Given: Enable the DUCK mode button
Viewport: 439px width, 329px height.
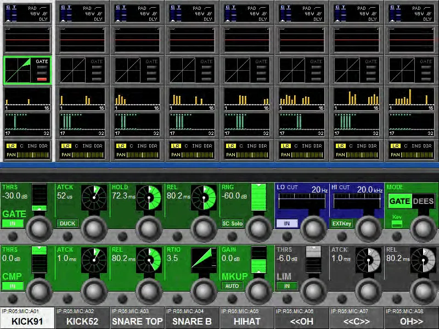Looking at the screenshot, I should click(67, 223).
